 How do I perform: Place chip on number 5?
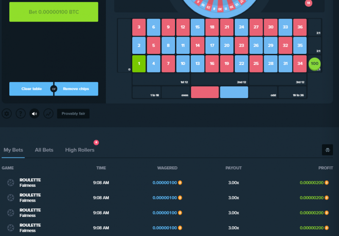(153, 45)
